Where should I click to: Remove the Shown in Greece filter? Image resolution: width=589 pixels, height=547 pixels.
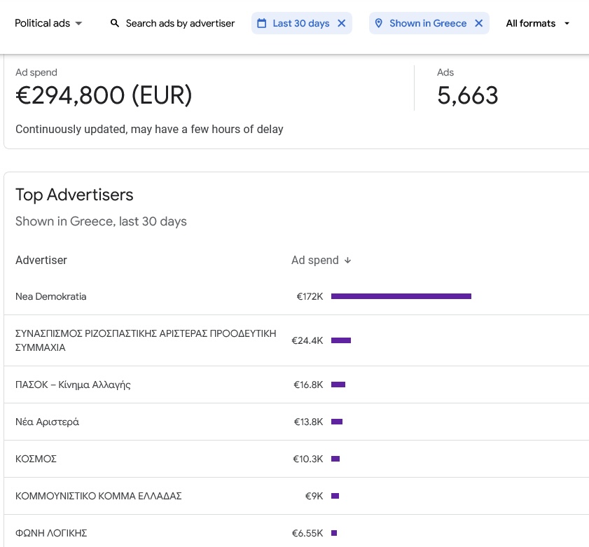pyautogui.click(x=479, y=23)
